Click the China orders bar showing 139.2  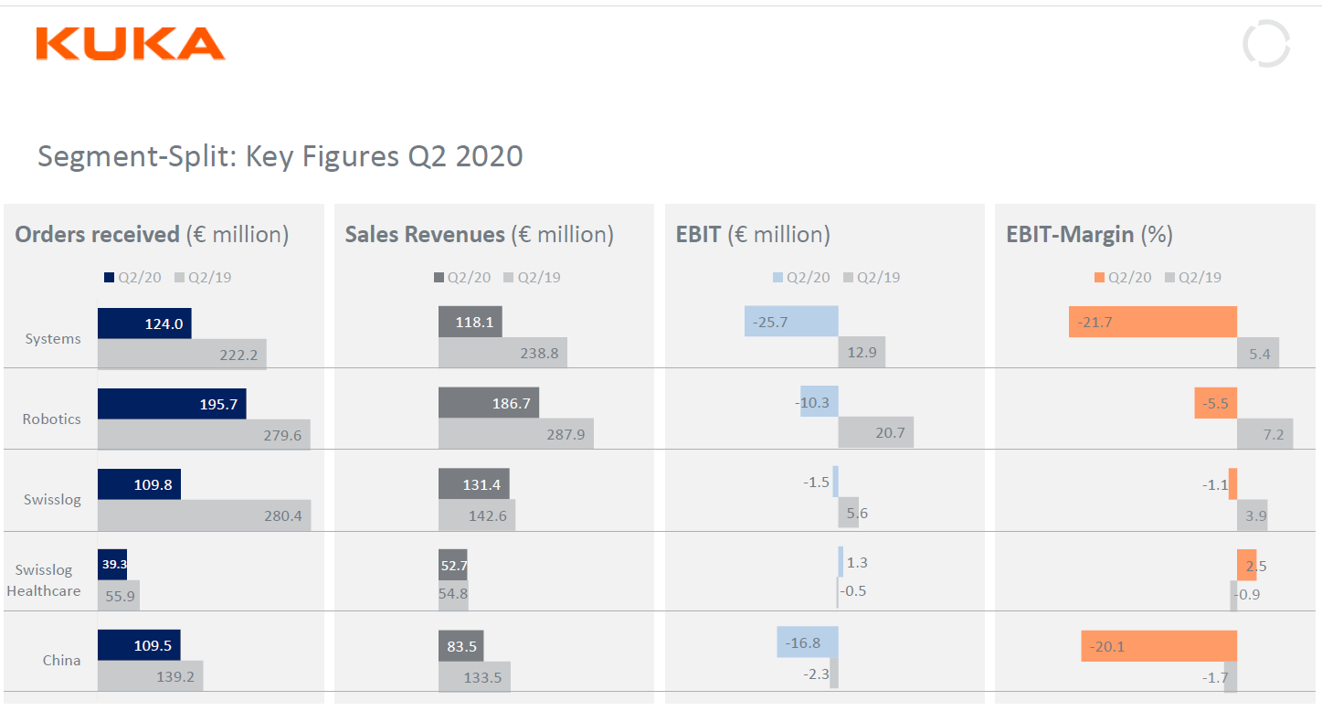click(x=151, y=676)
